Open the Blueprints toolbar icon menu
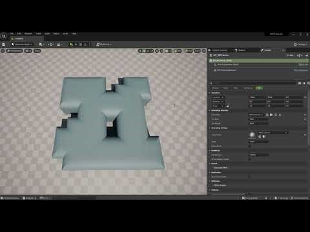This screenshot has height=232, width=310. click(50, 44)
